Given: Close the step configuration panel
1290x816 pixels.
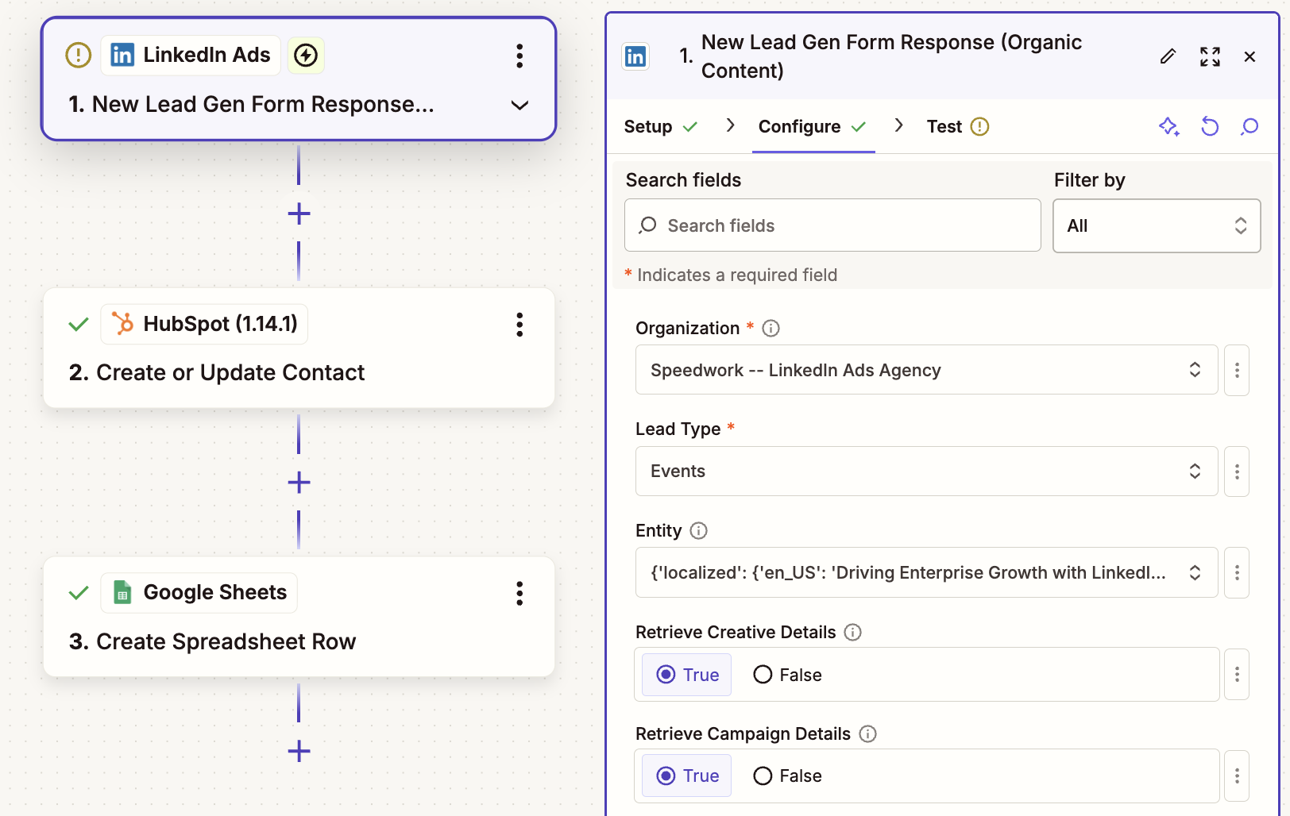Looking at the screenshot, I should [1249, 56].
